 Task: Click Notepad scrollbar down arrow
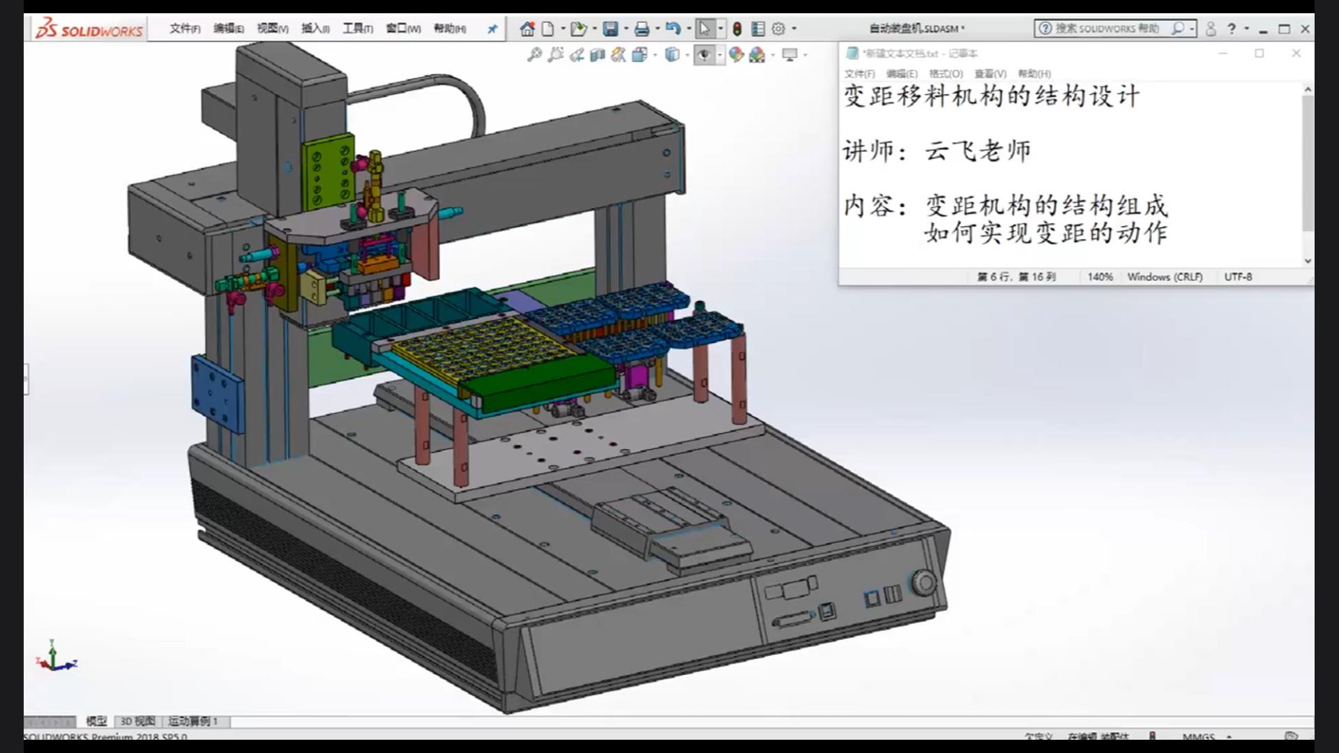[1308, 261]
